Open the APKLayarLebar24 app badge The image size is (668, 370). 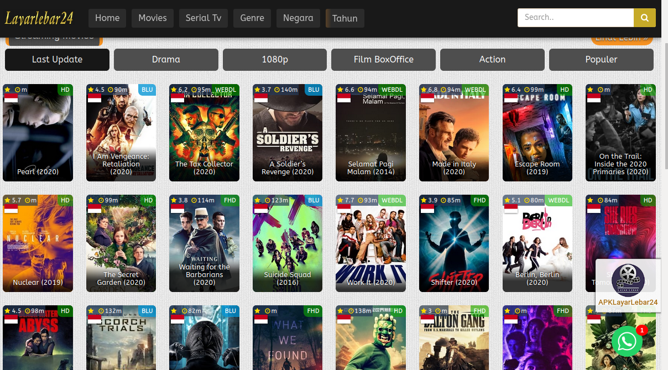(628, 285)
